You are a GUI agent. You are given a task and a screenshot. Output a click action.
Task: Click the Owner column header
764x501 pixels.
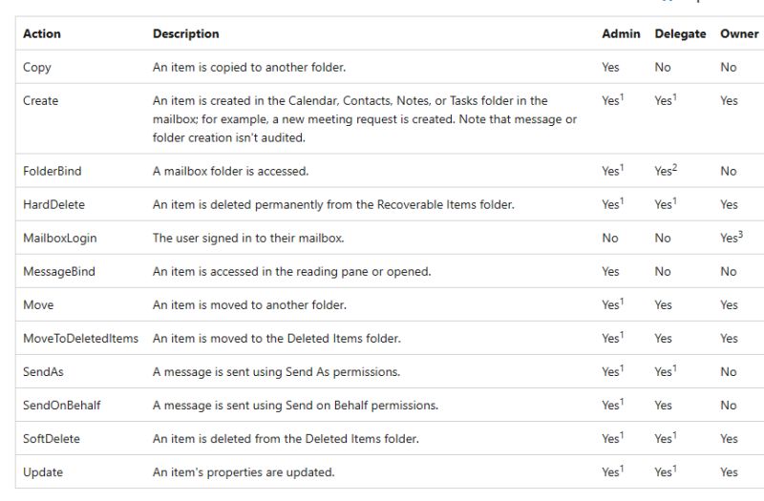coord(739,33)
